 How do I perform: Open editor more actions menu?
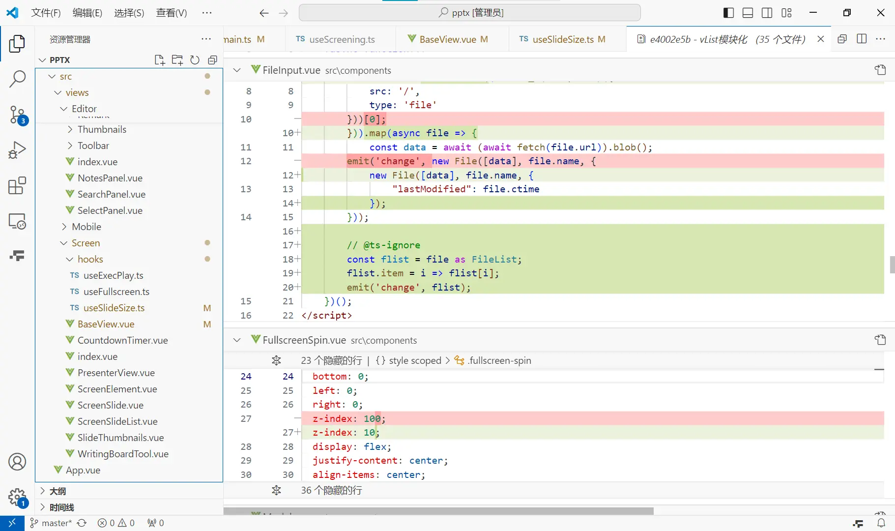point(880,39)
